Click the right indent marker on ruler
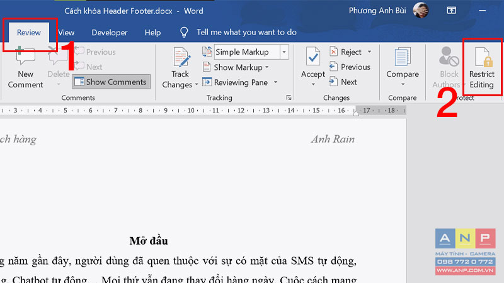504x283 pixels. 356,113
